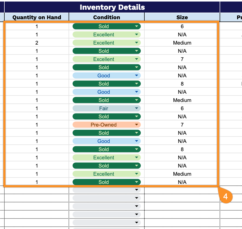242x229 pixels.
Task: Open Sold dropdown in the Medium size row
Action: tap(106, 100)
